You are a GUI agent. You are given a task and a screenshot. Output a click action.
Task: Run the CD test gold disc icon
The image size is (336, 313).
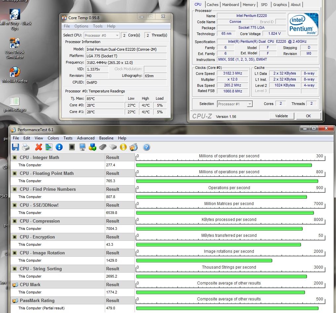click(x=123, y=147)
